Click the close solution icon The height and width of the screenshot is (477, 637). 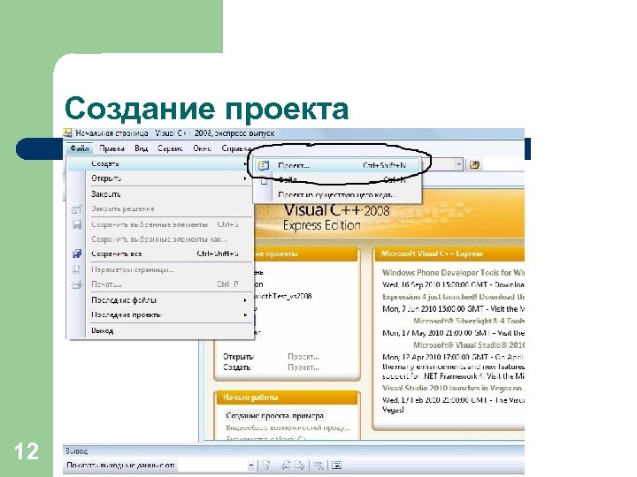(x=77, y=208)
